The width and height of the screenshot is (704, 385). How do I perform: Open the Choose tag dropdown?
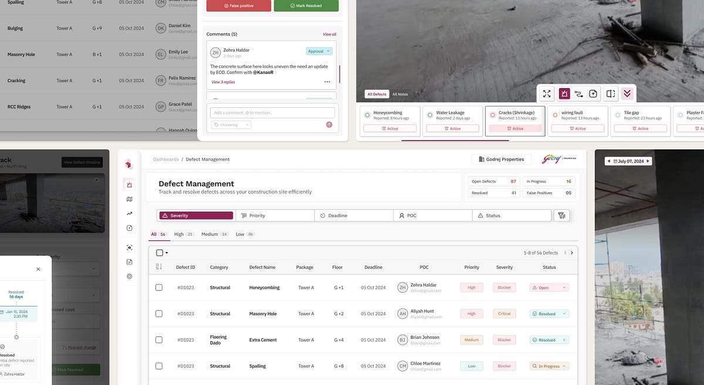pos(231,125)
